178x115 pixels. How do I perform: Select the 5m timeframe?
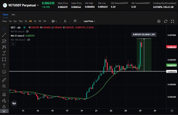tap(15, 21)
